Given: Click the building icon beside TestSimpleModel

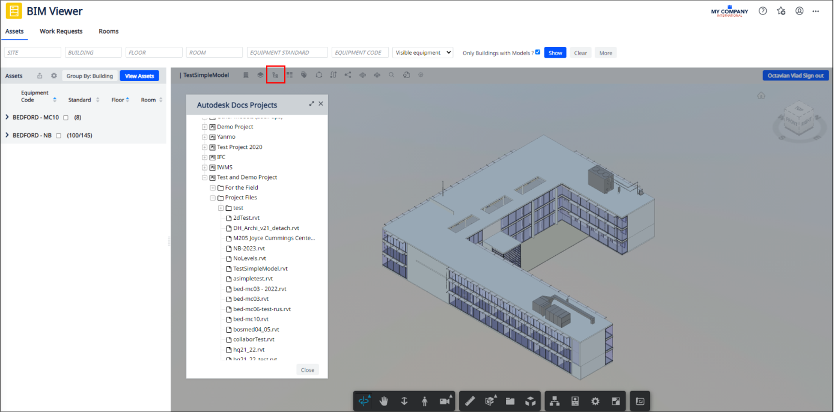Looking at the screenshot, I should (x=245, y=75).
